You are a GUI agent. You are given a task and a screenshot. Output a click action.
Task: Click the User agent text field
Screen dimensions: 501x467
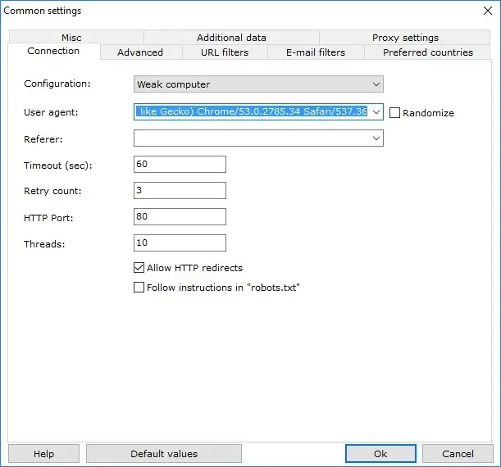tap(252, 111)
